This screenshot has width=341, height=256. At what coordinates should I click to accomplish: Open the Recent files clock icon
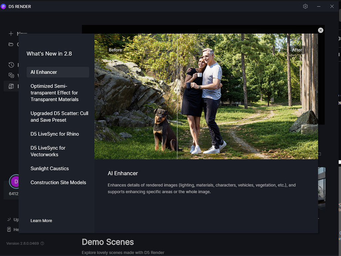click(x=11, y=65)
